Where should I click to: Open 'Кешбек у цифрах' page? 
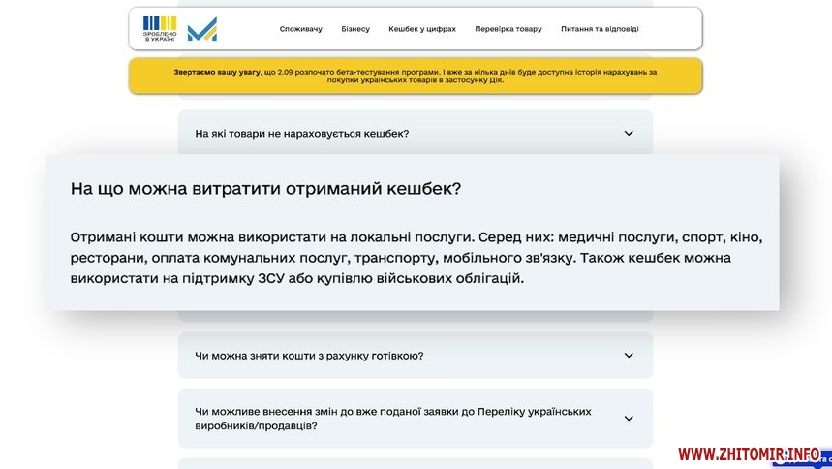pos(422,29)
